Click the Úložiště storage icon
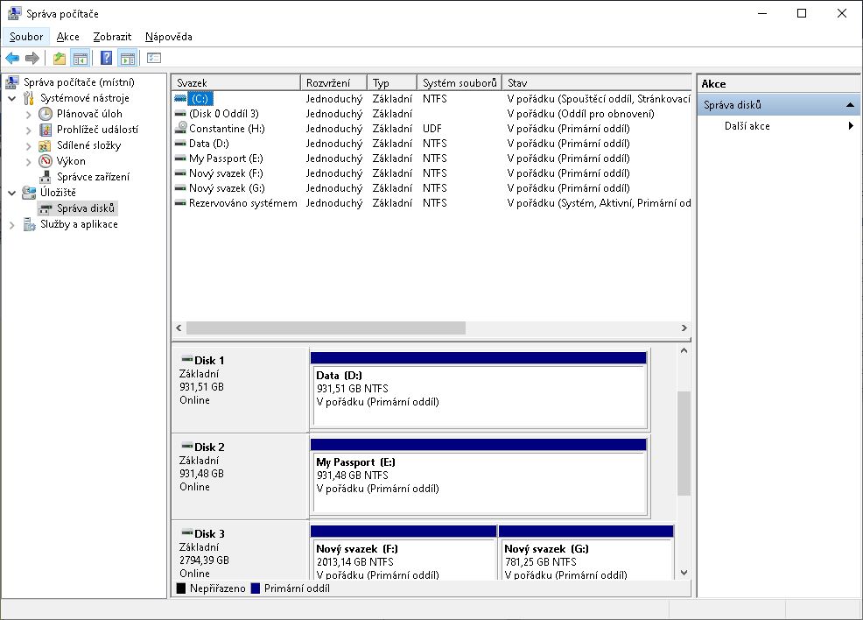This screenshot has height=620, width=863. coord(29,192)
